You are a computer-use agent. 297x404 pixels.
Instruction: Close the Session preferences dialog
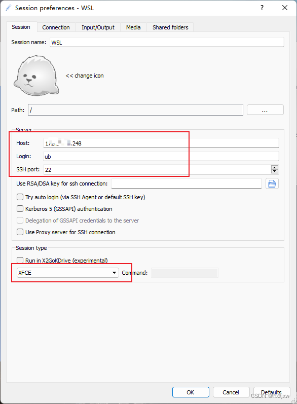click(285, 8)
